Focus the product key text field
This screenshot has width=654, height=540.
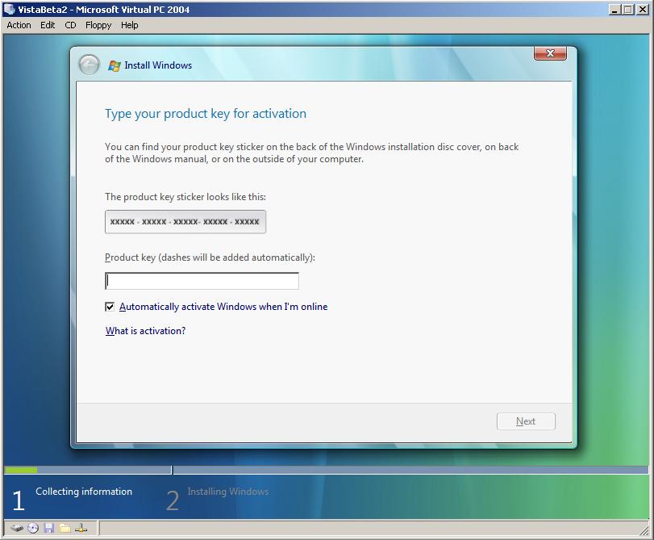point(202,281)
